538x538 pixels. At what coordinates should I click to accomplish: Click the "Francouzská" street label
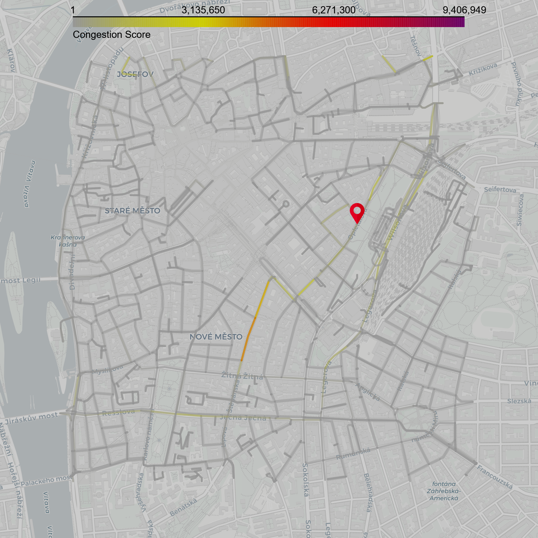495,478
